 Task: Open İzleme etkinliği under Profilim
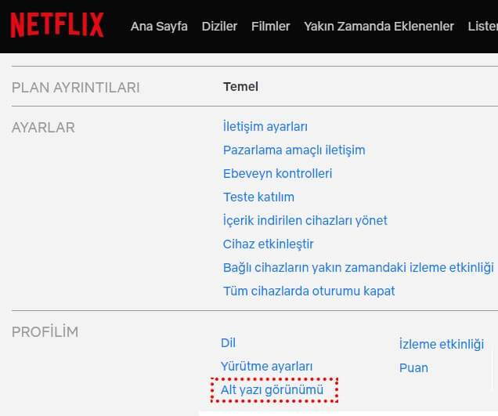pyautogui.click(x=441, y=344)
